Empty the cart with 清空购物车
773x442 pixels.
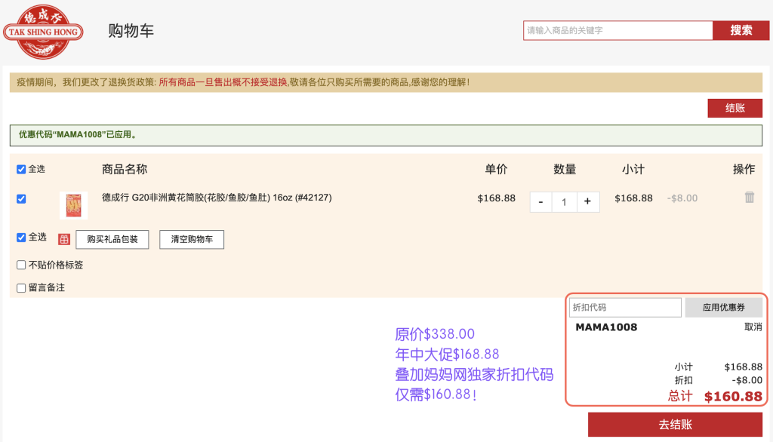tap(192, 239)
